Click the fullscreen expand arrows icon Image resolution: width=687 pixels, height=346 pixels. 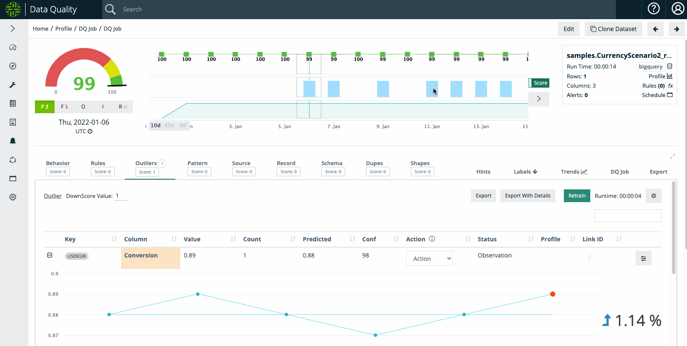tap(673, 157)
